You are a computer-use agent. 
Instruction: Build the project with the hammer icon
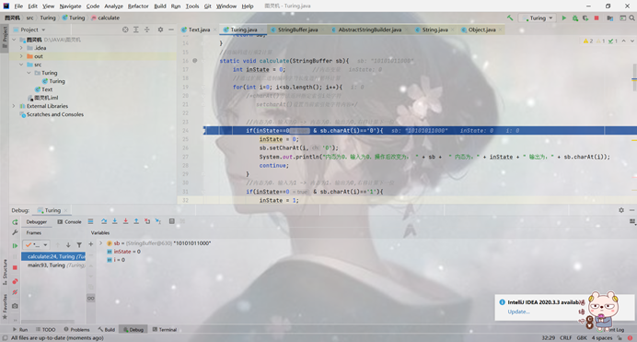(x=510, y=18)
